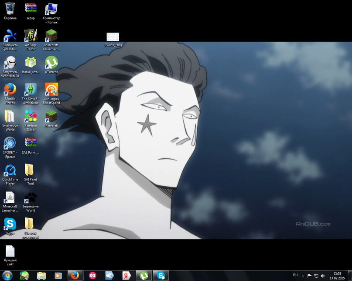352x281 pixels.
Task: Launch the Bamboo Dock shortcut
Action: 31,120
